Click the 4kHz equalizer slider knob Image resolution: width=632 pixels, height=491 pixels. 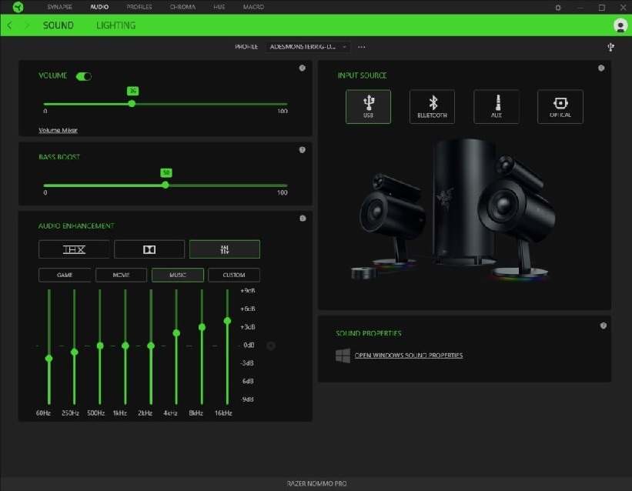[x=176, y=333]
